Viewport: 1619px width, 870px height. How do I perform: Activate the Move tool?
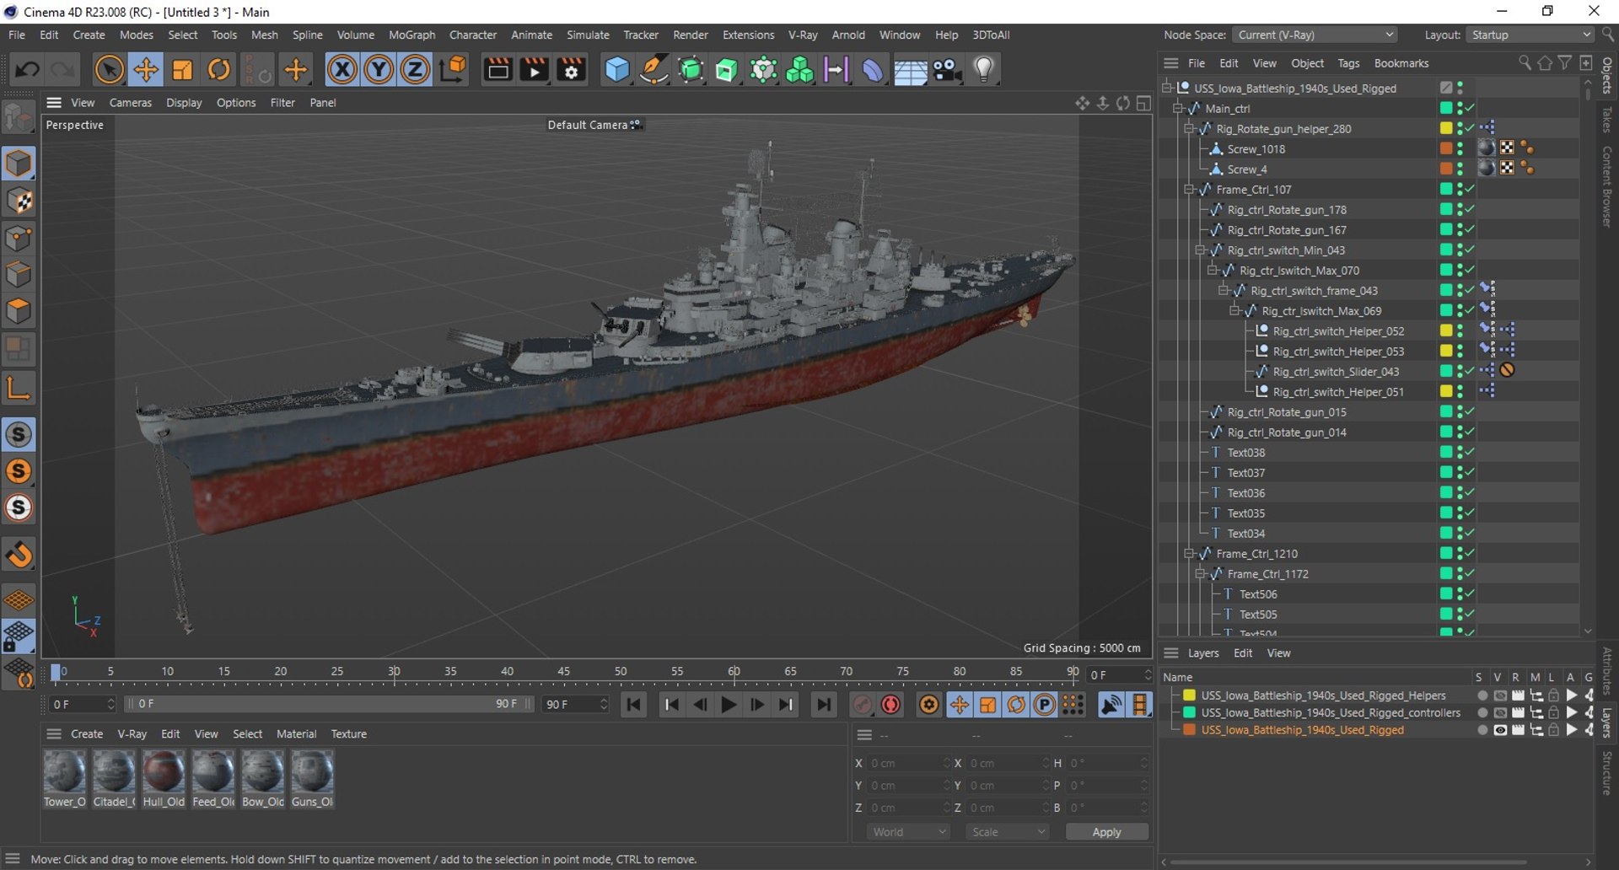pos(146,69)
